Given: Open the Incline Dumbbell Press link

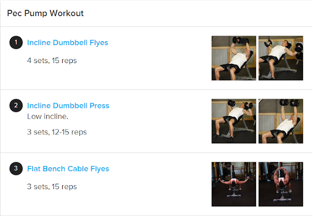Looking at the screenshot, I should [x=68, y=106].
